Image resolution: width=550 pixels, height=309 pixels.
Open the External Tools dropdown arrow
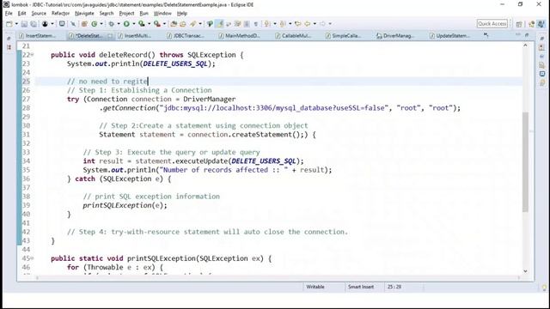pos(164,24)
